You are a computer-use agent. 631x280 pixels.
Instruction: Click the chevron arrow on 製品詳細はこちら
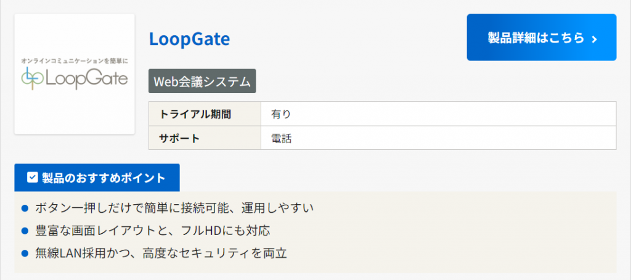594,39
